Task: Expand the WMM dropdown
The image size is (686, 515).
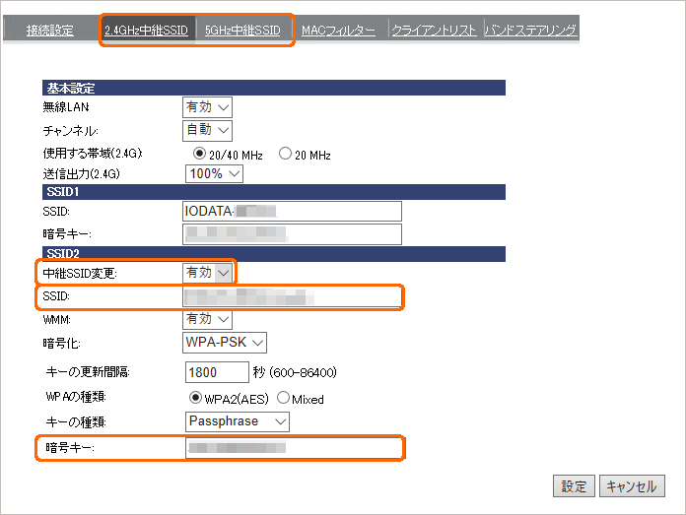Action: [x=208, y=319]
